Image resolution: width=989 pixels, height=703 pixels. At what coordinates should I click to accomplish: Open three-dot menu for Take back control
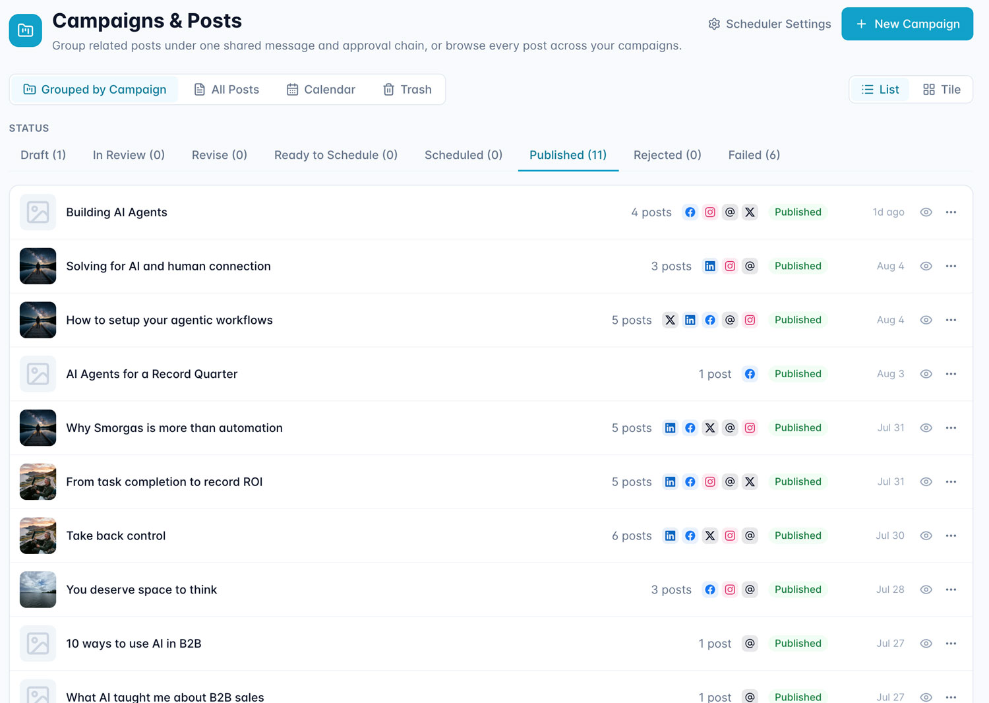951,535
